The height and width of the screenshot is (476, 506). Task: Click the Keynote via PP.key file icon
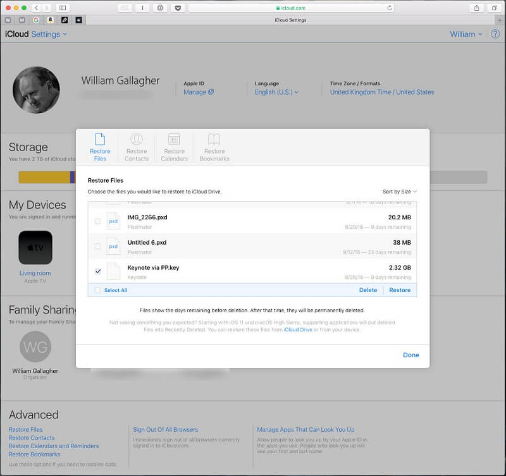point(113,271)
